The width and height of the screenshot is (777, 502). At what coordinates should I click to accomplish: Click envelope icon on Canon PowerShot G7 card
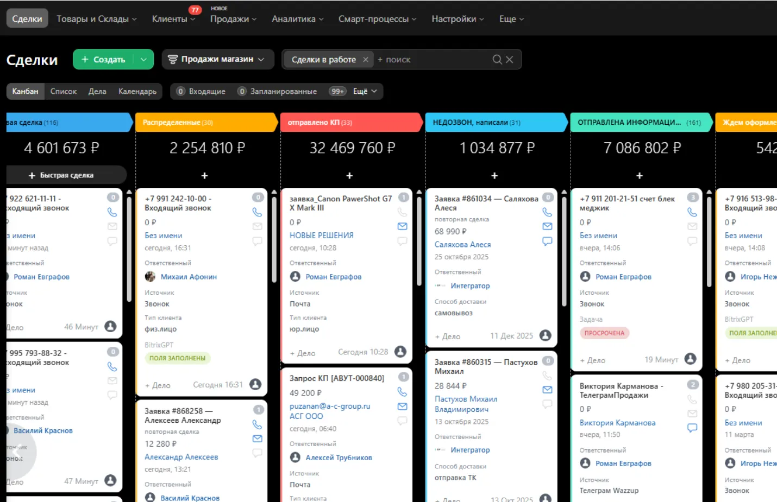click(x=402, y=226)
